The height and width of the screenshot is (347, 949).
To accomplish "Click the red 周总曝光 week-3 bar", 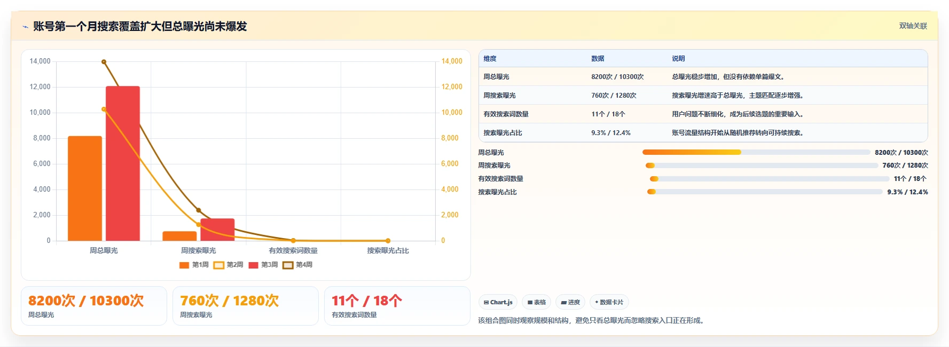I will (123, 163).
